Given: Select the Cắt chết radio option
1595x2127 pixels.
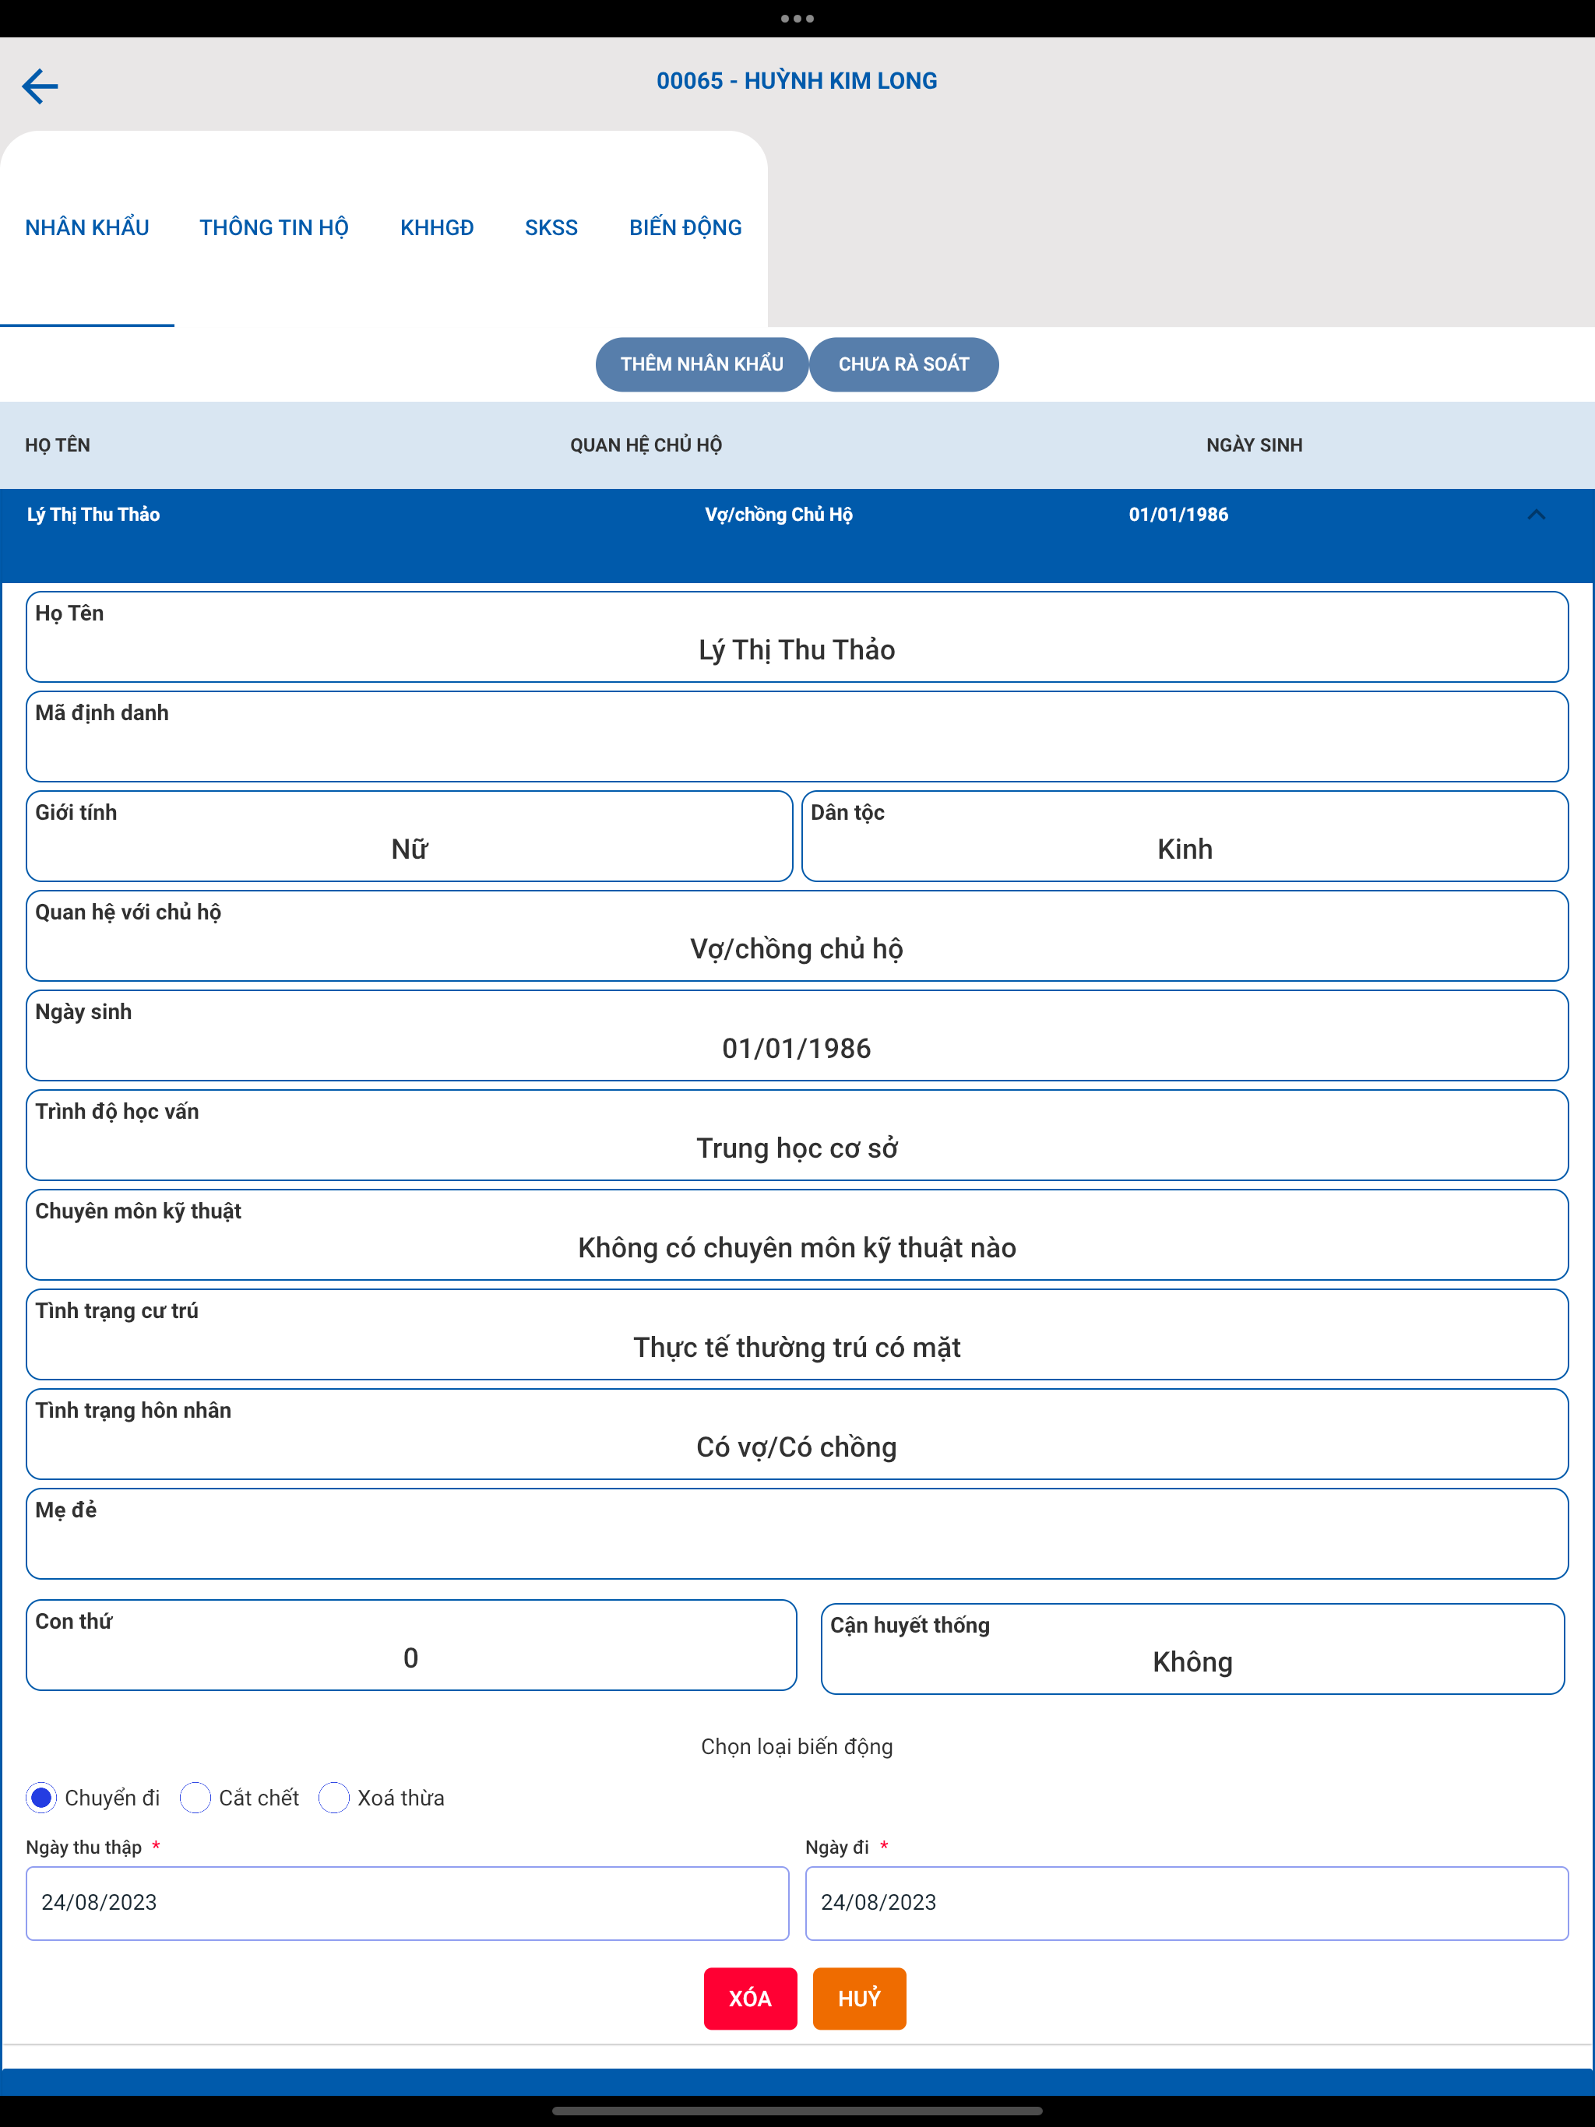Looking at the screenshot, I should click(195, 1797).
